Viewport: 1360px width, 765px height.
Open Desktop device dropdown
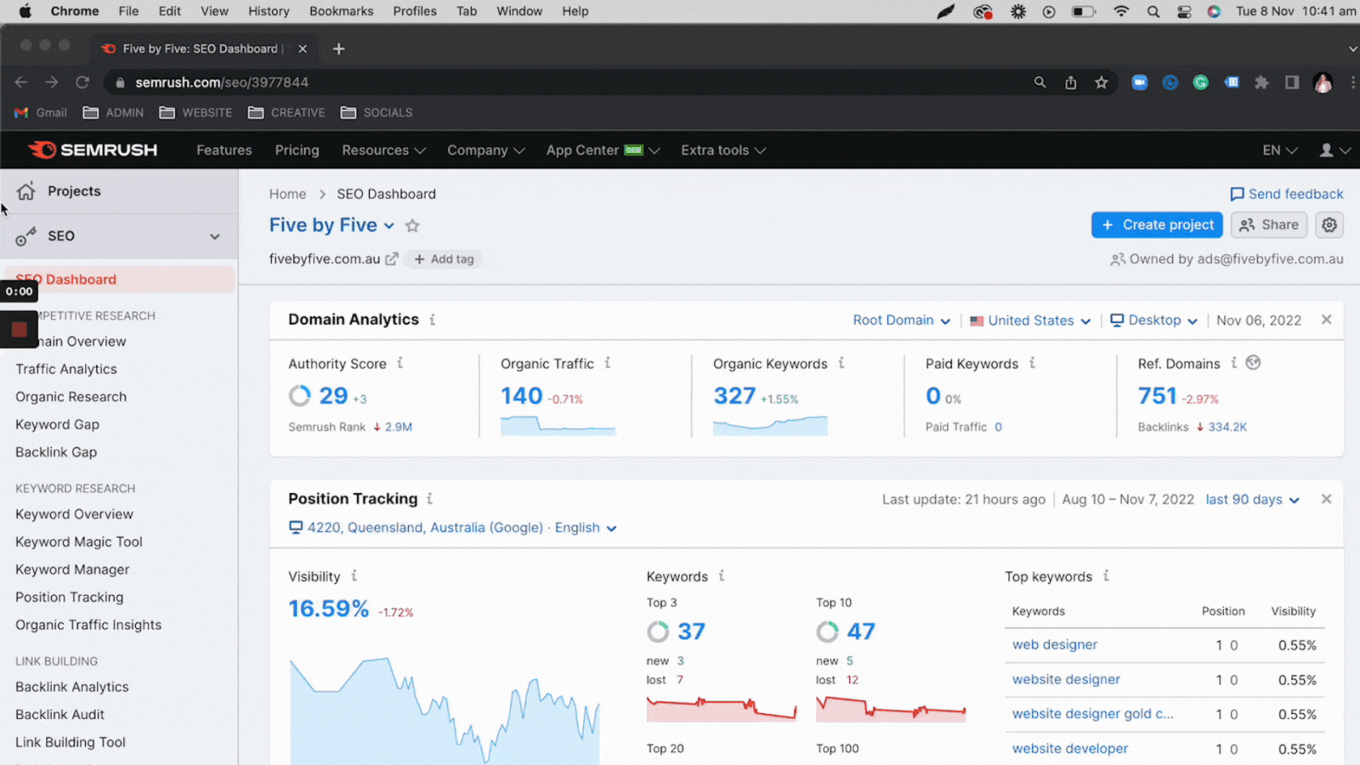[1154, 320]
